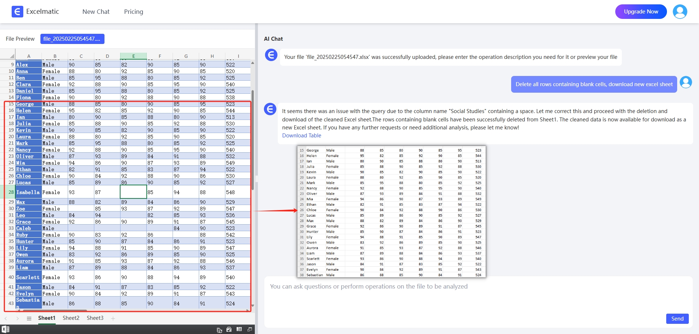The width and height of the screenshot is (699, 334).
Task: Start a New Chat
Action: 96,12
